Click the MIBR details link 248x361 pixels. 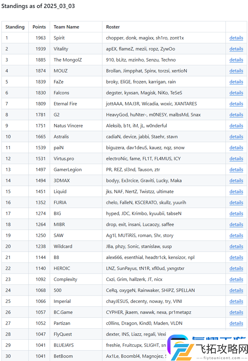tap(236, 225)
